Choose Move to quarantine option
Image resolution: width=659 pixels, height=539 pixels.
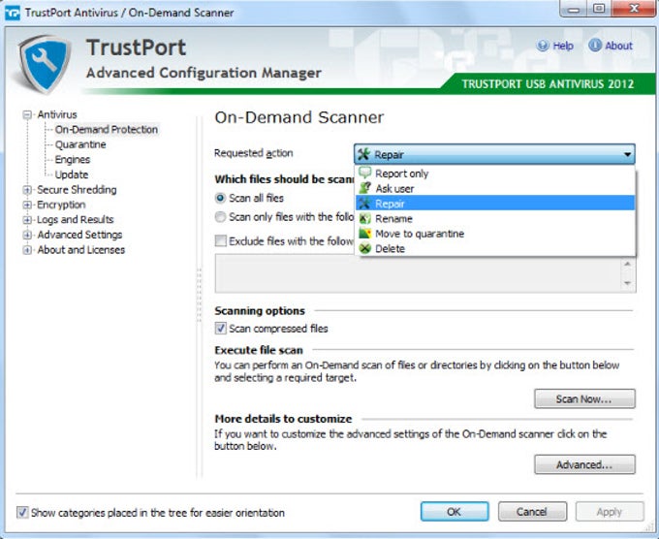click(x=495, y=234)
